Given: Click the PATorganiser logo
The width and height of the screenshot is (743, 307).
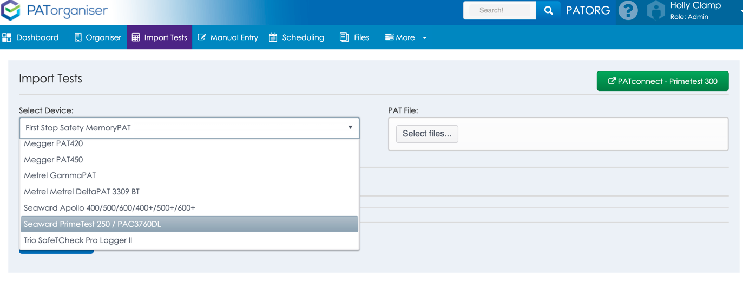Looking at the screenshot, I should click(55, 11).
